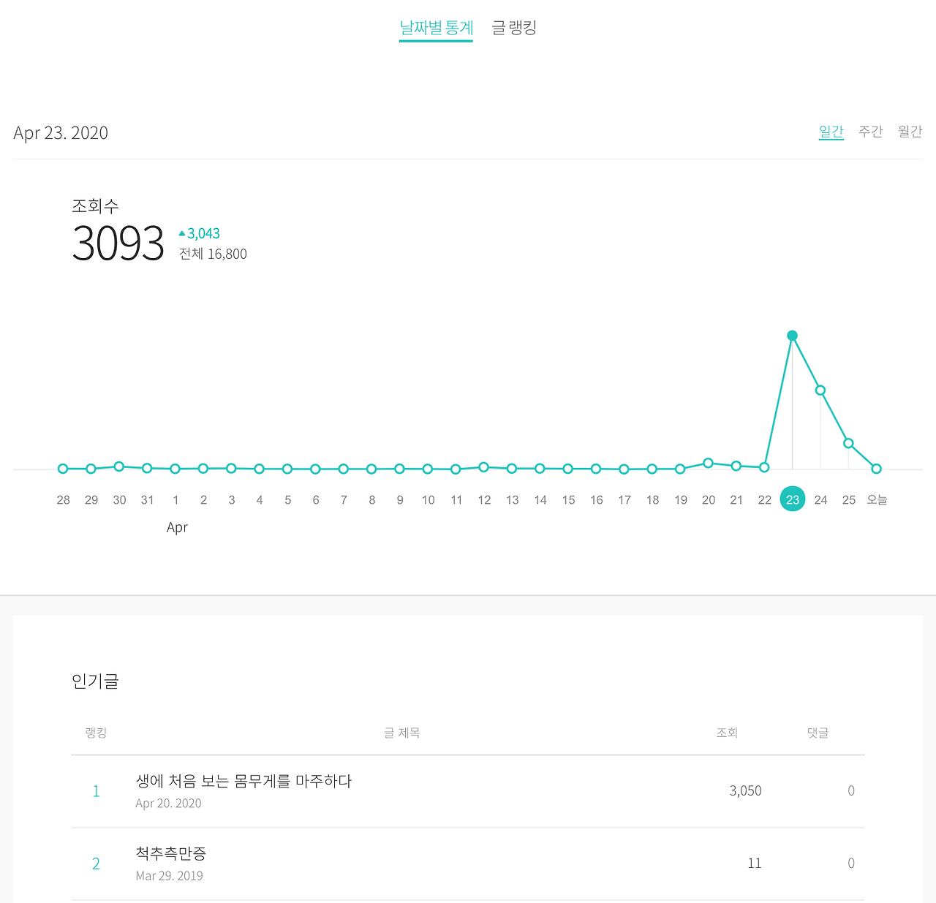Click the 댓글 column header
This screenshot has width=936, height=903.
coord(817,733)
